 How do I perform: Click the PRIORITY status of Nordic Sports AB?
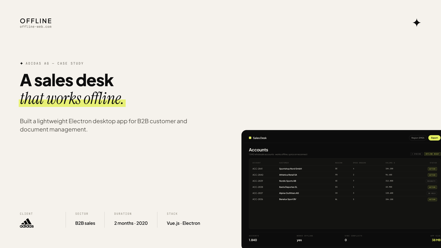(431, 181)
